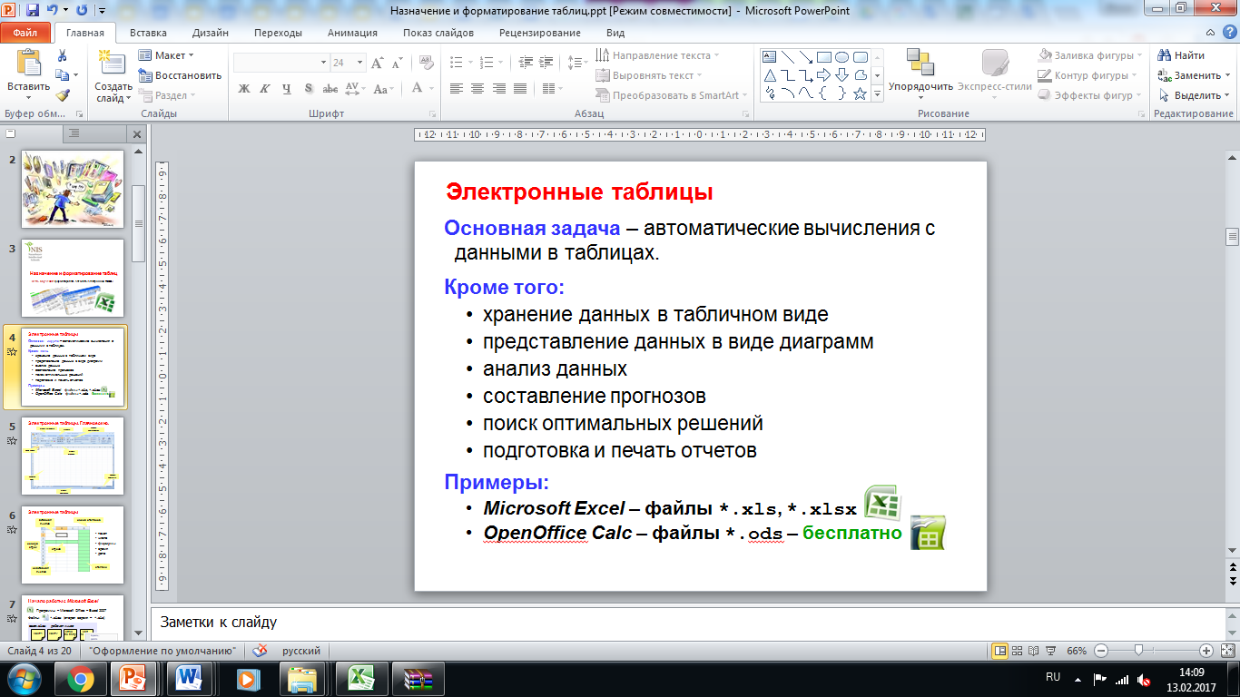This screenshot has width=1240, height=697.
Task: Toggle bold Ж formatting
Action: (x=243, y=88)
